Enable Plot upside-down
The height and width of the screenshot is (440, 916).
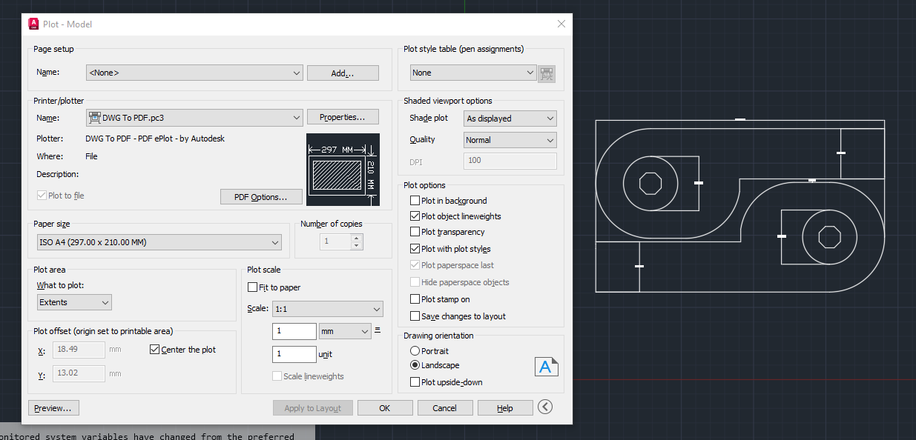pyautogui.click(x=414, y=382)
